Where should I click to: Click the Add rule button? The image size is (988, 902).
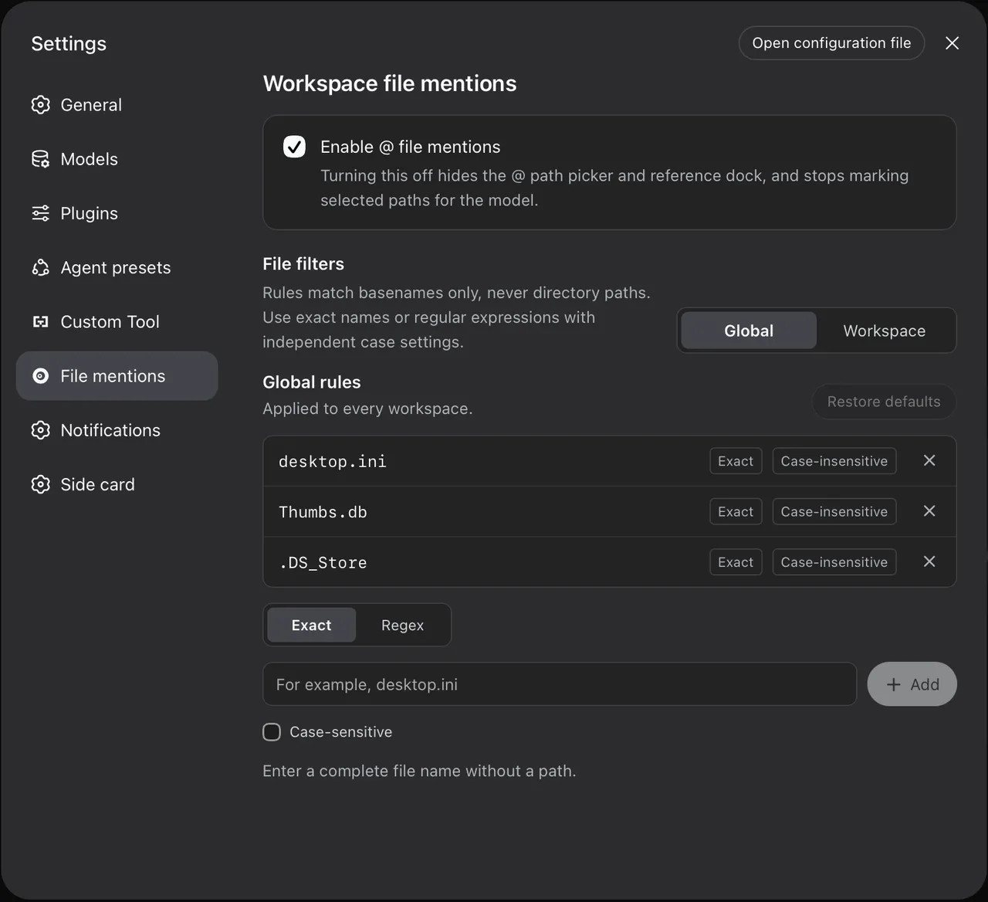pyautogui.click(x=912, y=684)
